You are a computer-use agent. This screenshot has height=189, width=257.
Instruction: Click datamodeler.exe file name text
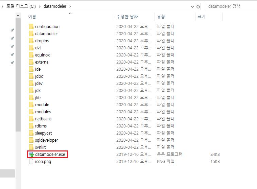pos(50,155)
